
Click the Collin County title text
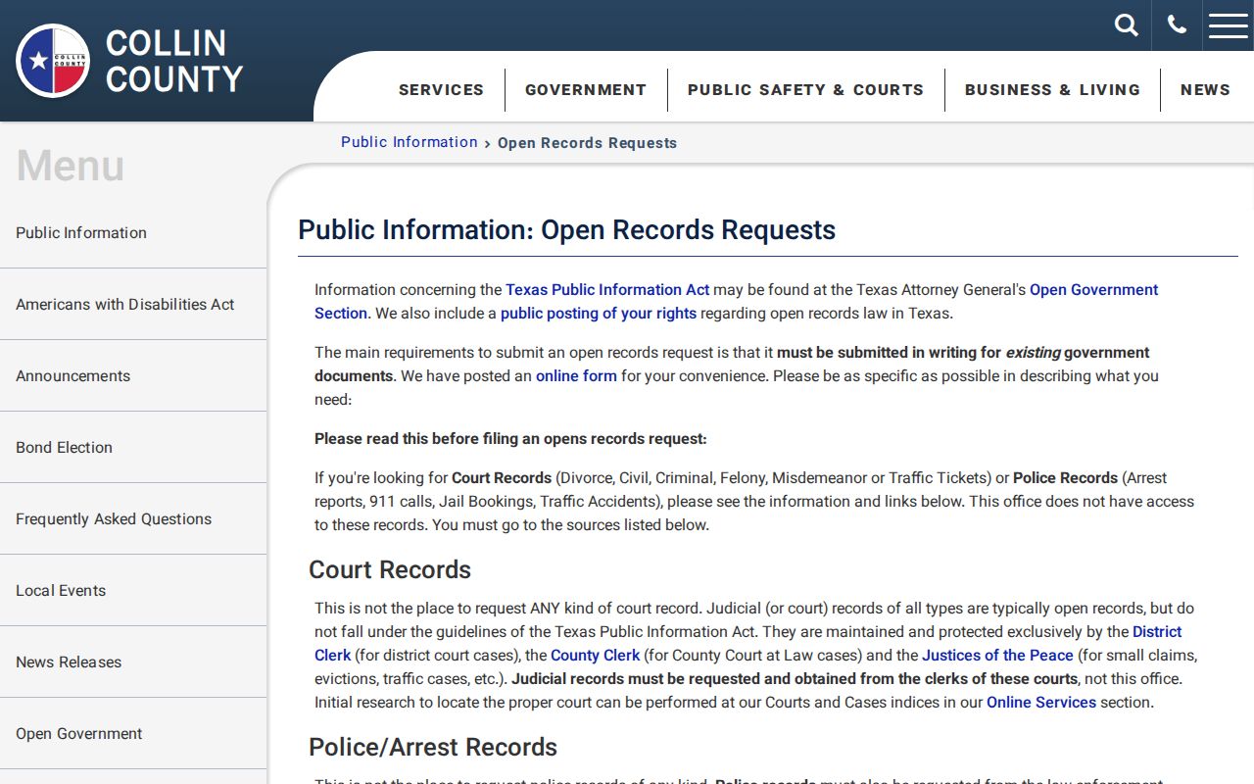pyautogui.click(x=174, y=61)
